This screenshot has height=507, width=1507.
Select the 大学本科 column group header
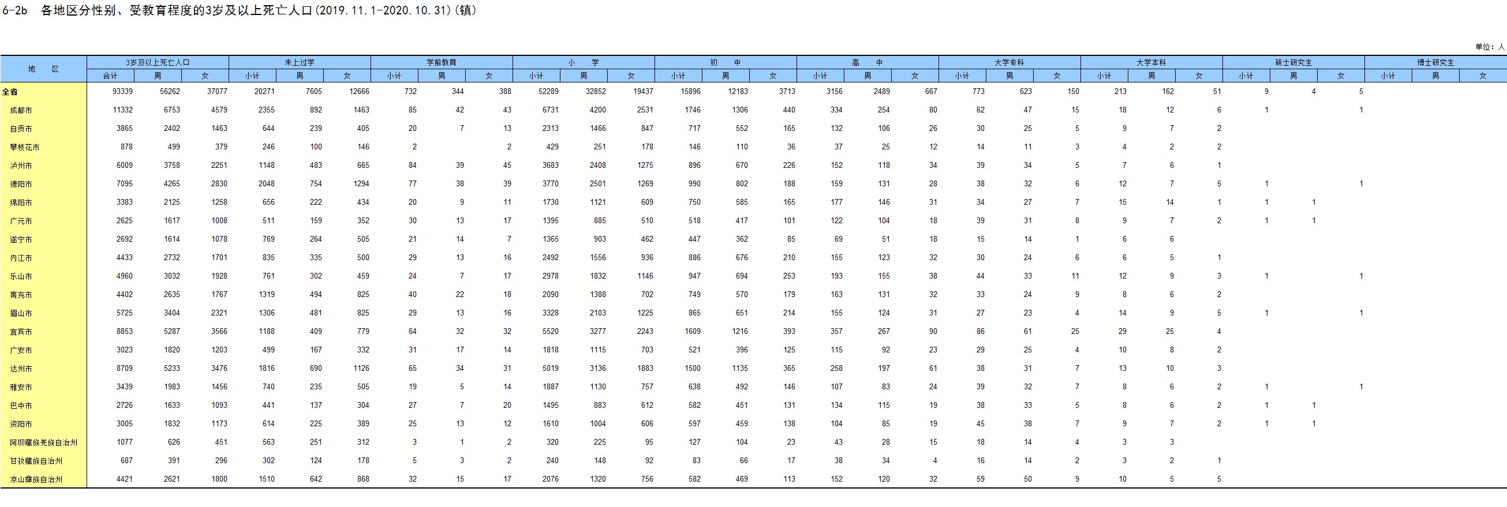click(x=1151, y=62)
